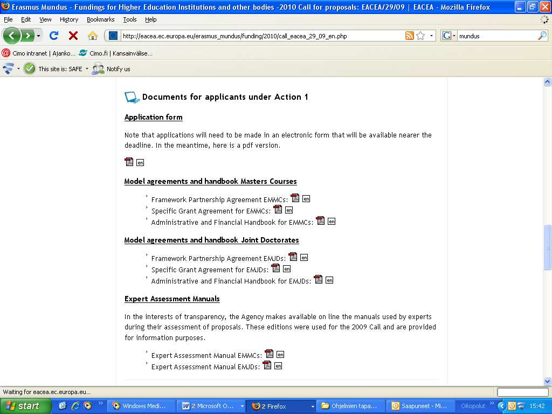This screenshot has width=552, height=414.
Task: Open Framework Partnership Agreement EMMCs PDF icon
Action: click(x=295, y=198)
